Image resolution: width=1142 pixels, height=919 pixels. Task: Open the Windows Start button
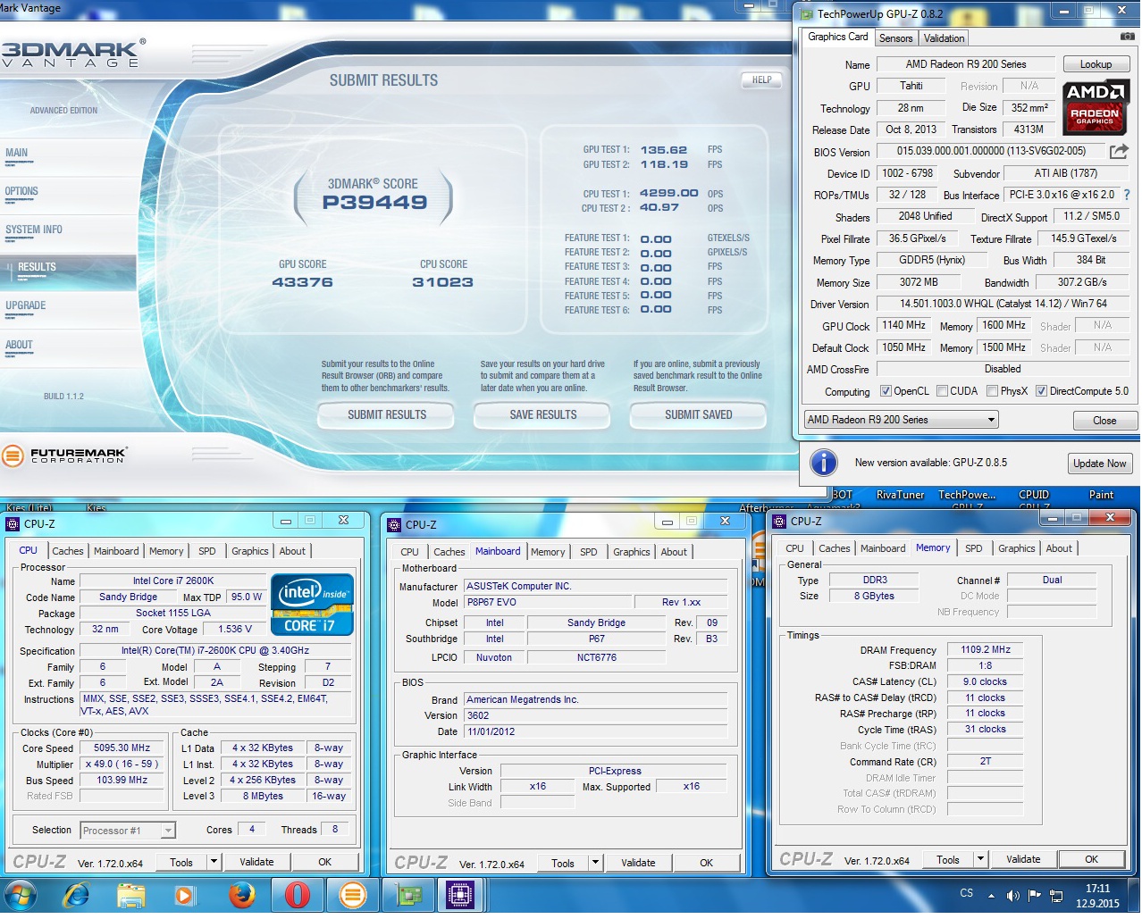point(21,894)
